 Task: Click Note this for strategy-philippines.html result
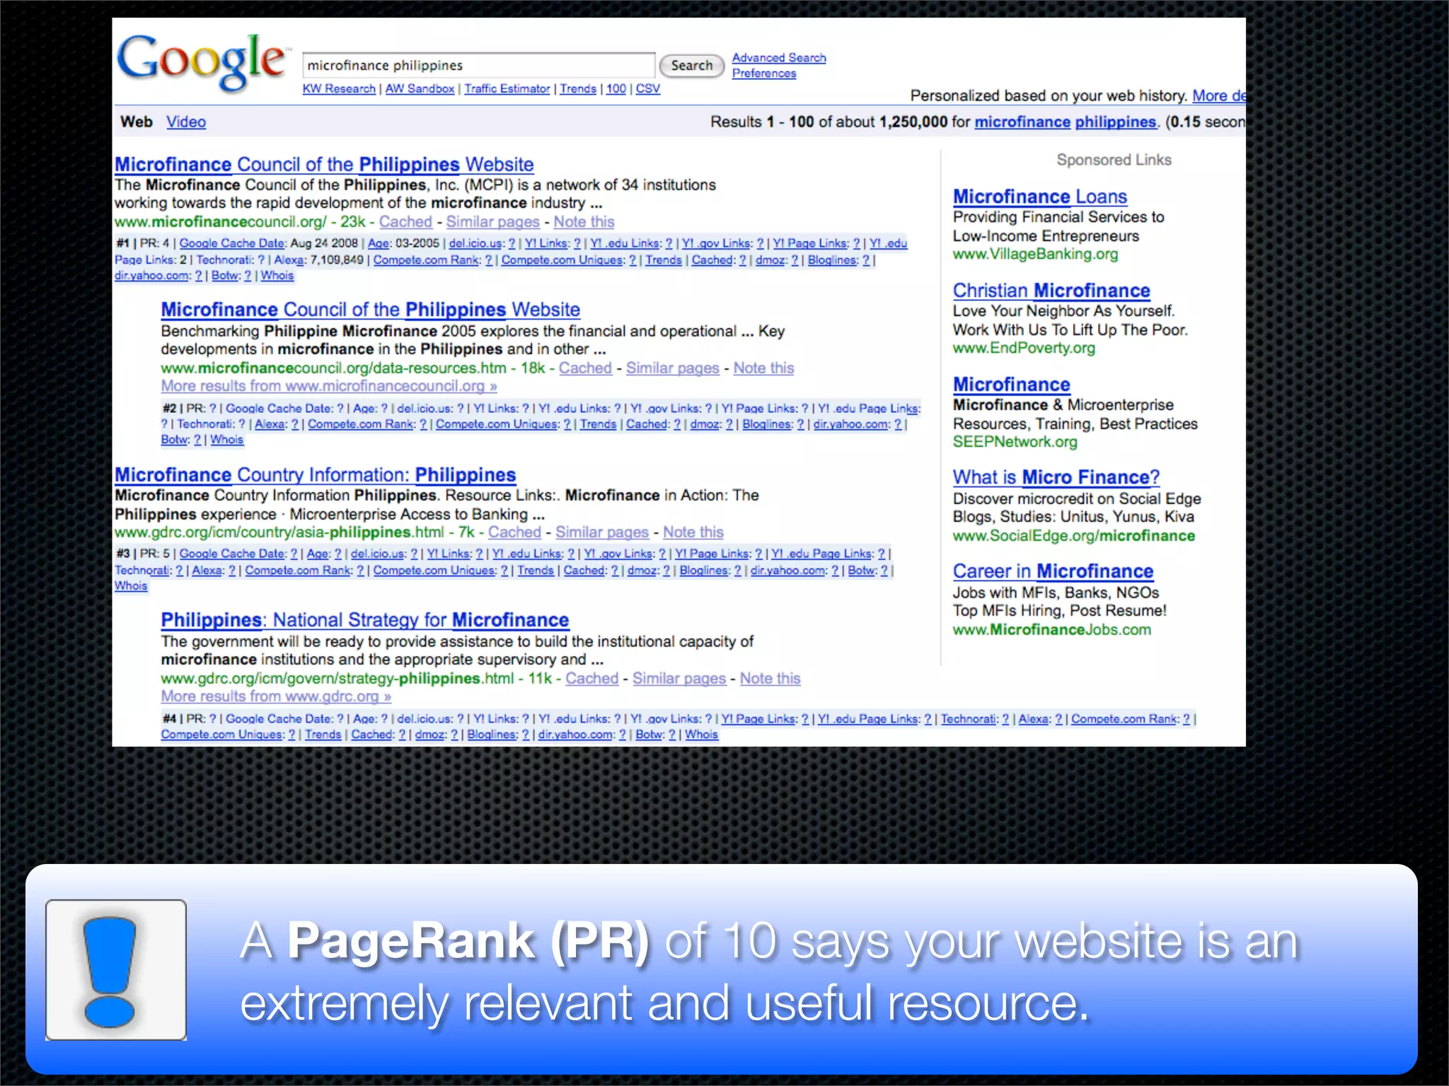770,679
